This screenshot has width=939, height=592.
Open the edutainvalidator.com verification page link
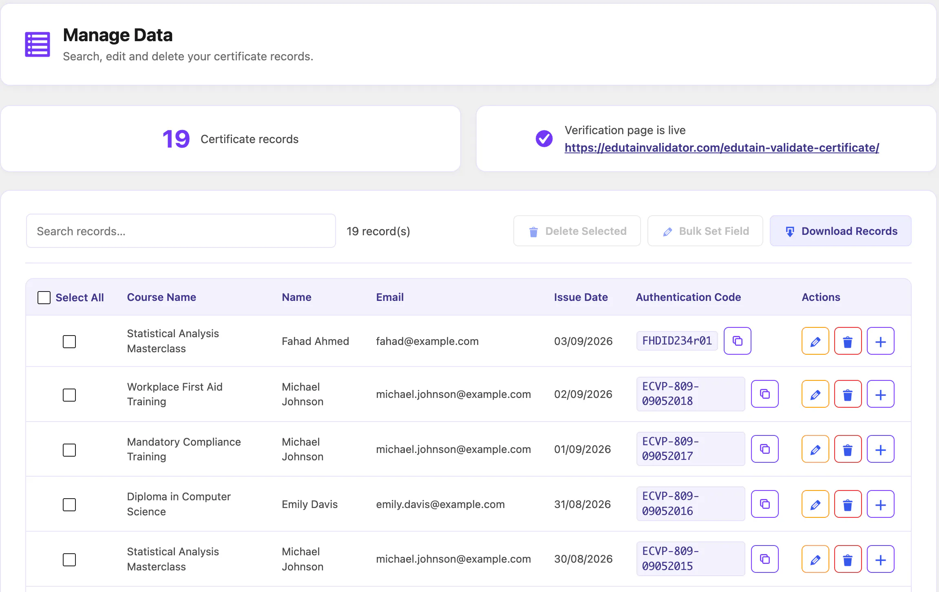tap(722, 148)
